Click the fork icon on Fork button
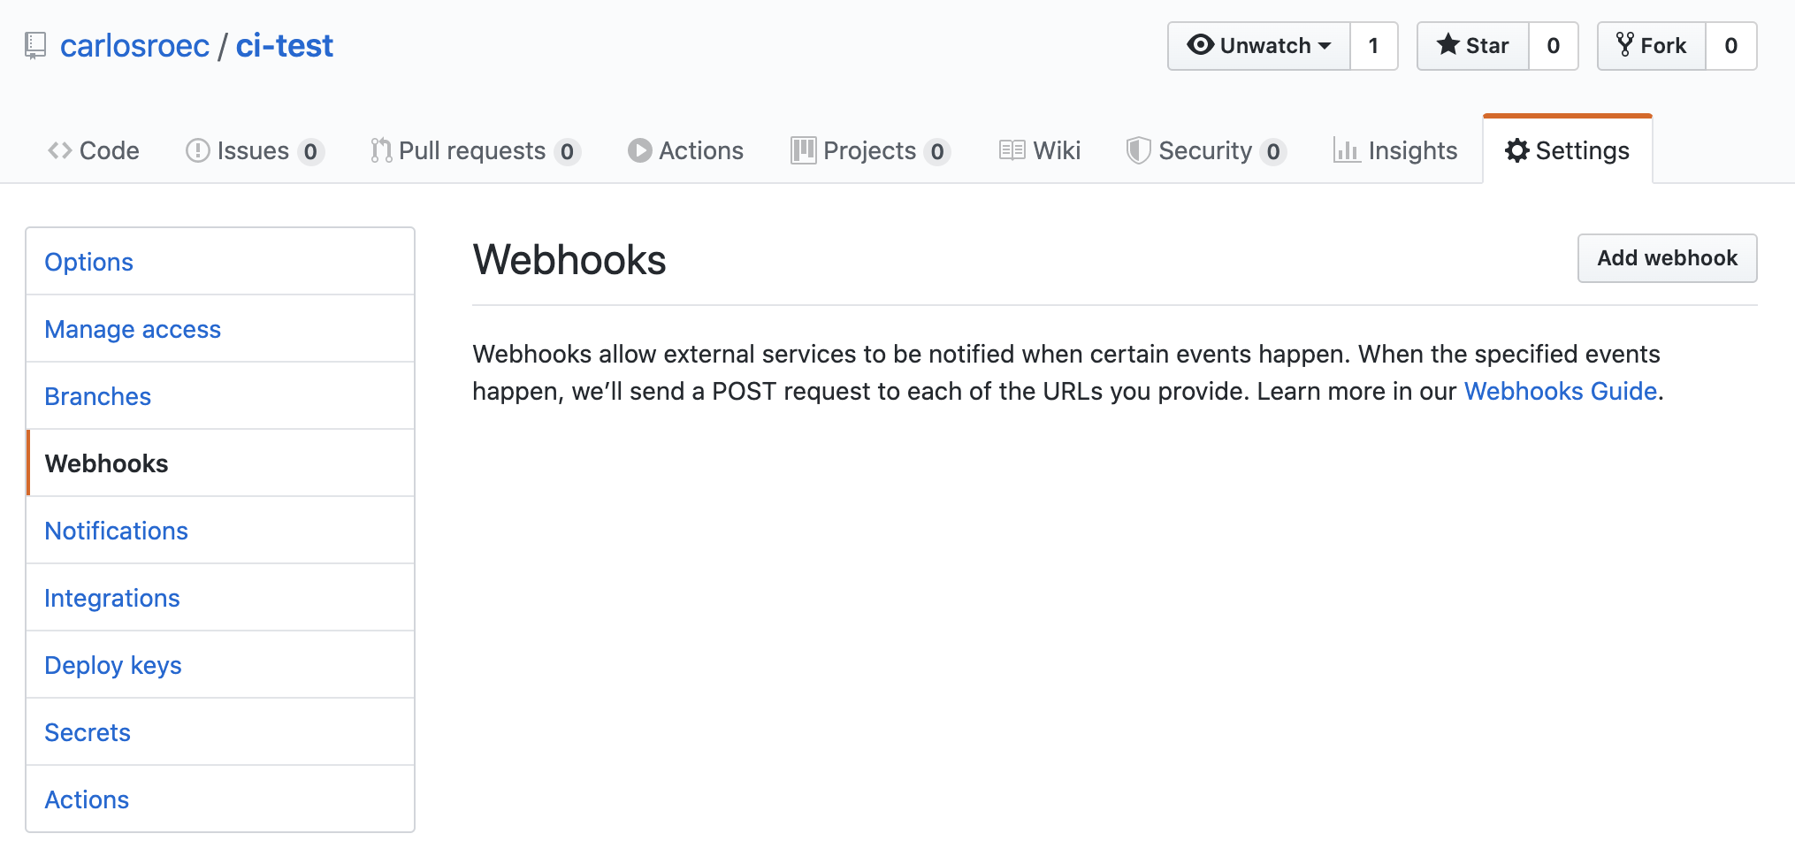 coord(1624,45)
